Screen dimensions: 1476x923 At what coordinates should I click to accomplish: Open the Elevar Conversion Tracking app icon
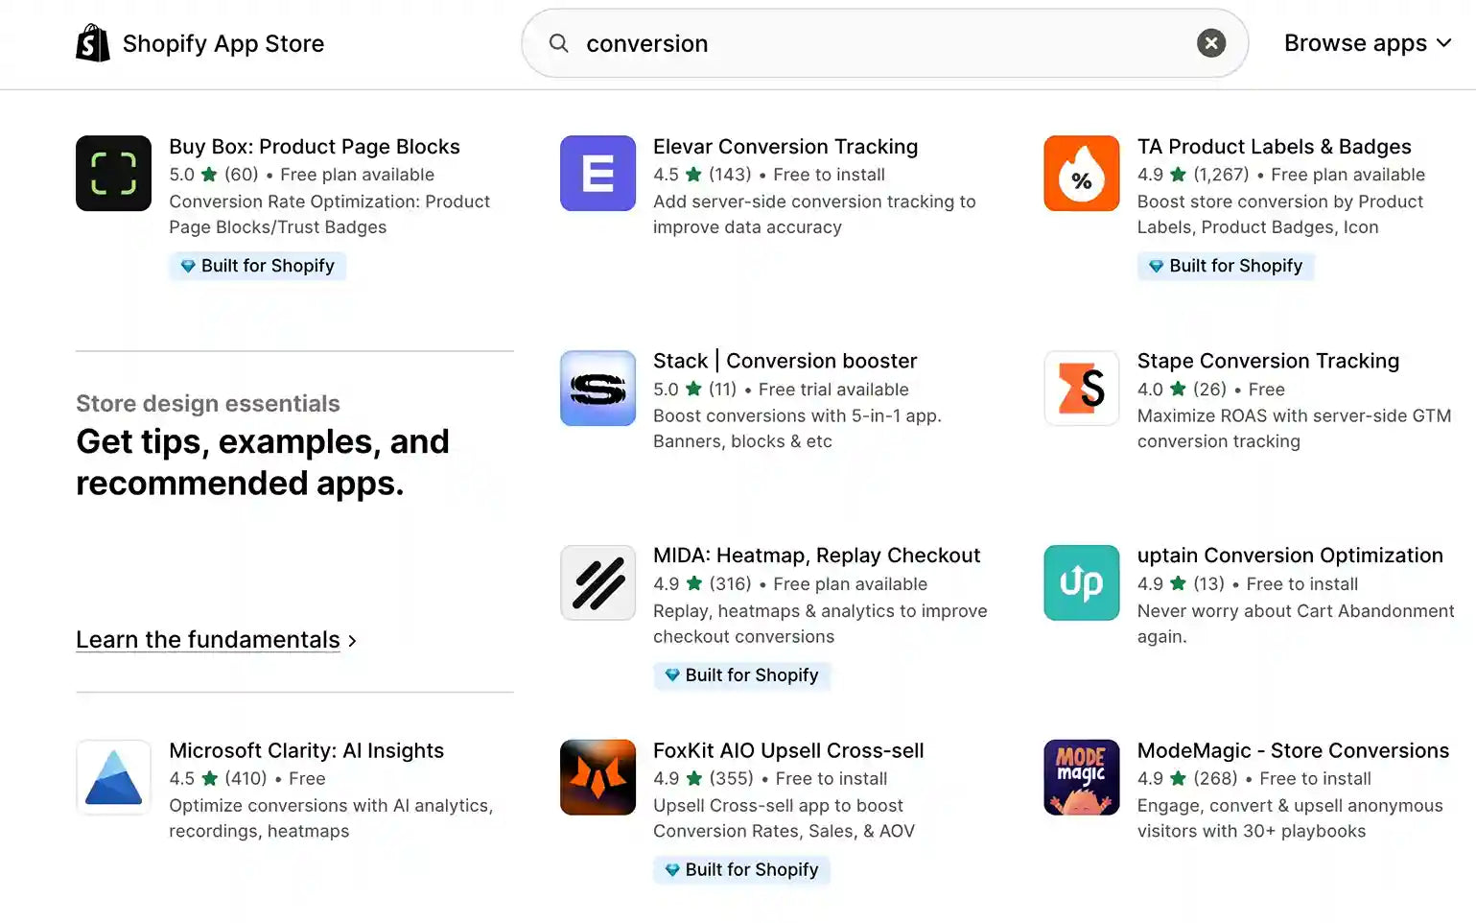597,174
